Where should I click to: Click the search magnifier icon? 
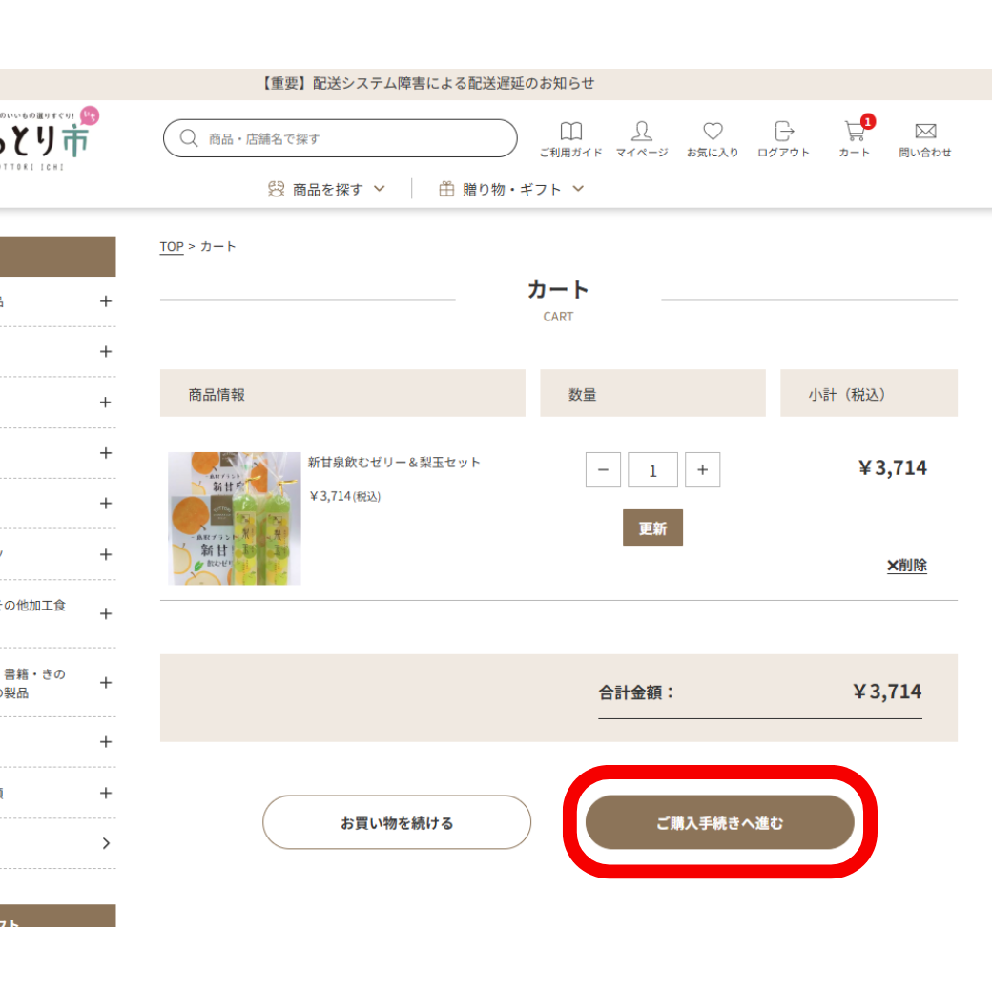coord(189,138)
